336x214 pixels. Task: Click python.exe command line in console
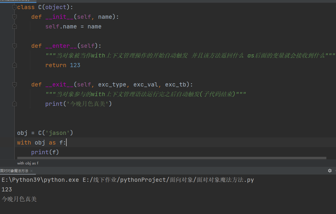click(128, 180)
